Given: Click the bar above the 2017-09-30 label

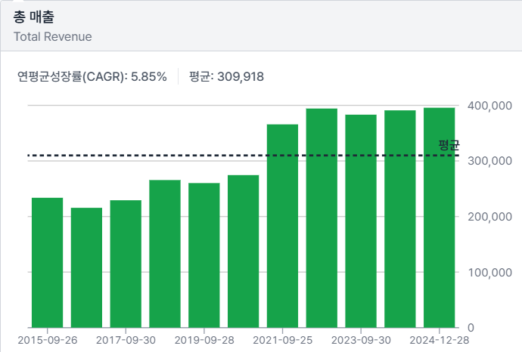Looking at the screenshot, I should tap(126, 264).
